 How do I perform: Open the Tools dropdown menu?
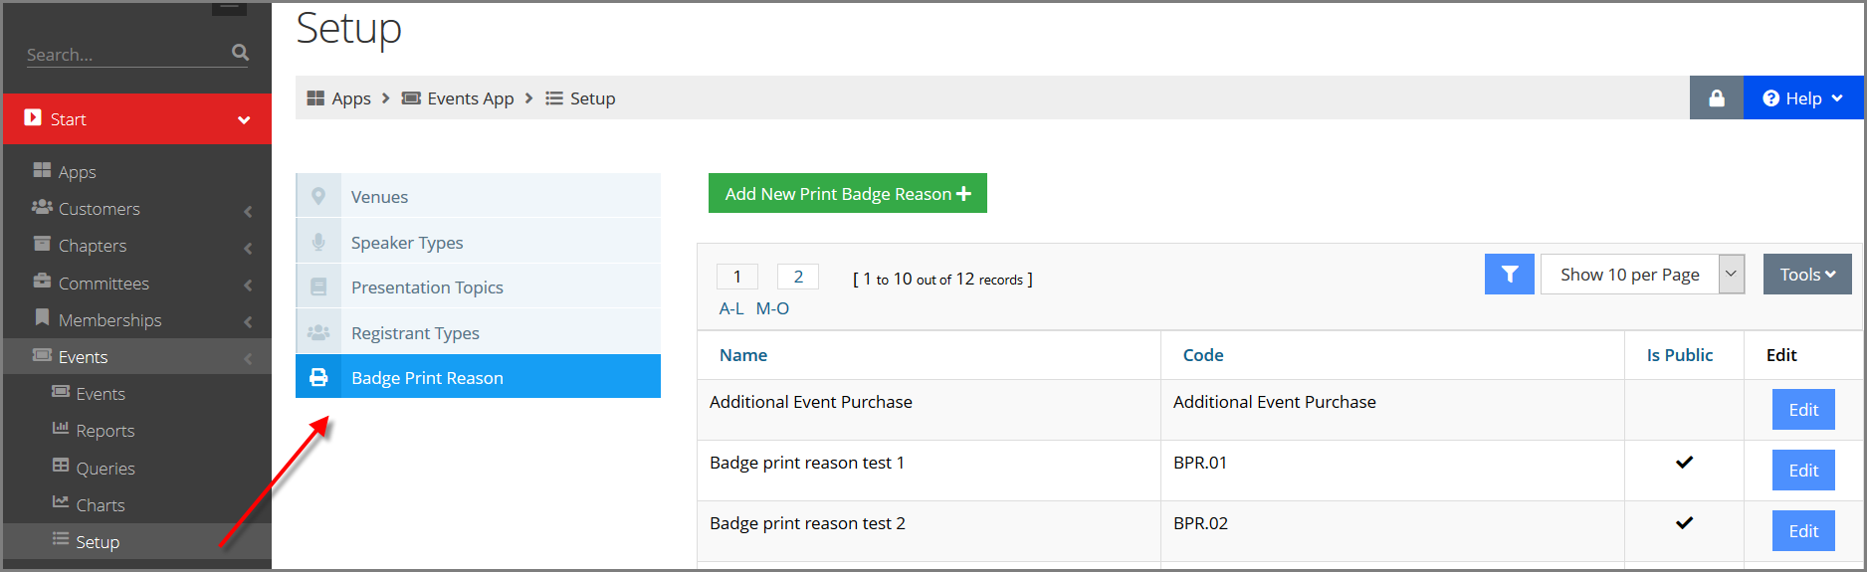tap(1807, 275)
